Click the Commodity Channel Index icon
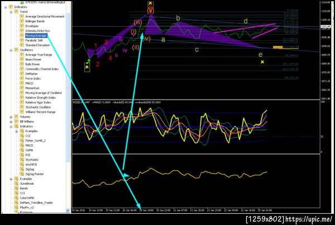The image size is (335, 225). 22,69
